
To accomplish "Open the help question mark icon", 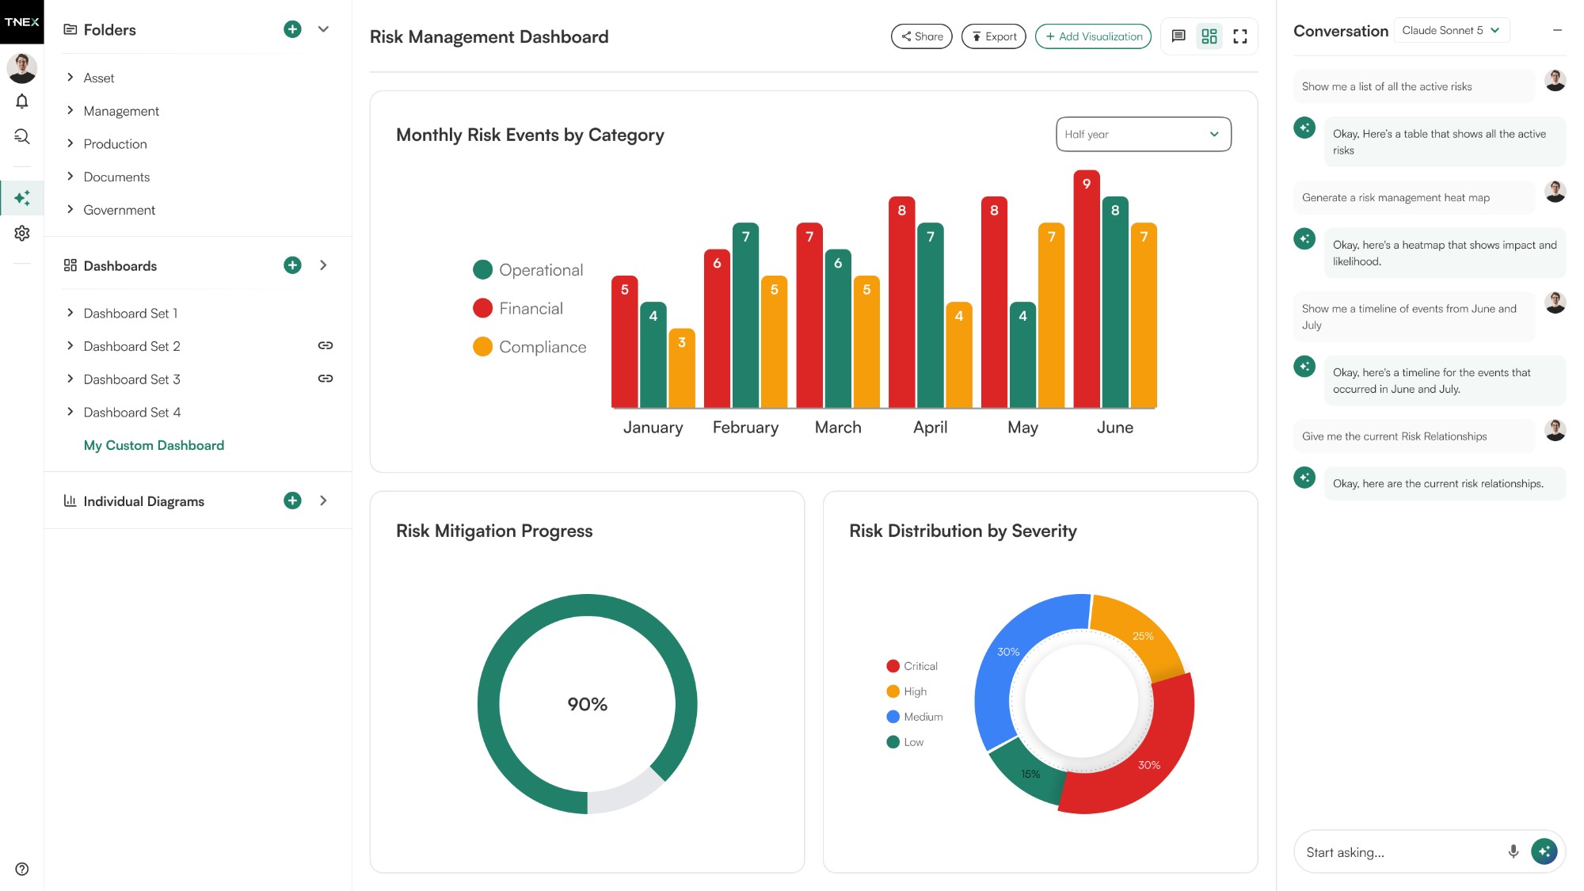I will coord(22,869).
